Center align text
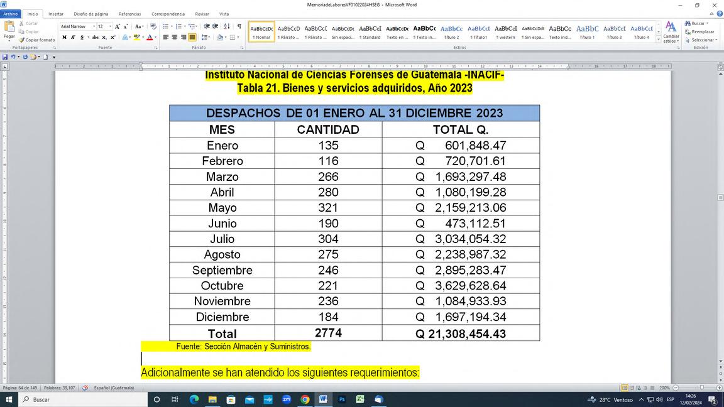724x407 pixels. pyautogui.click(x=175, y=38)
